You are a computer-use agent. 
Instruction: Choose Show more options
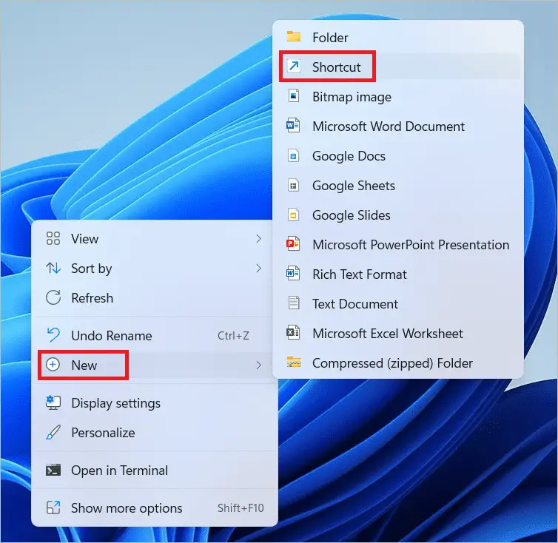pos(155,507)
